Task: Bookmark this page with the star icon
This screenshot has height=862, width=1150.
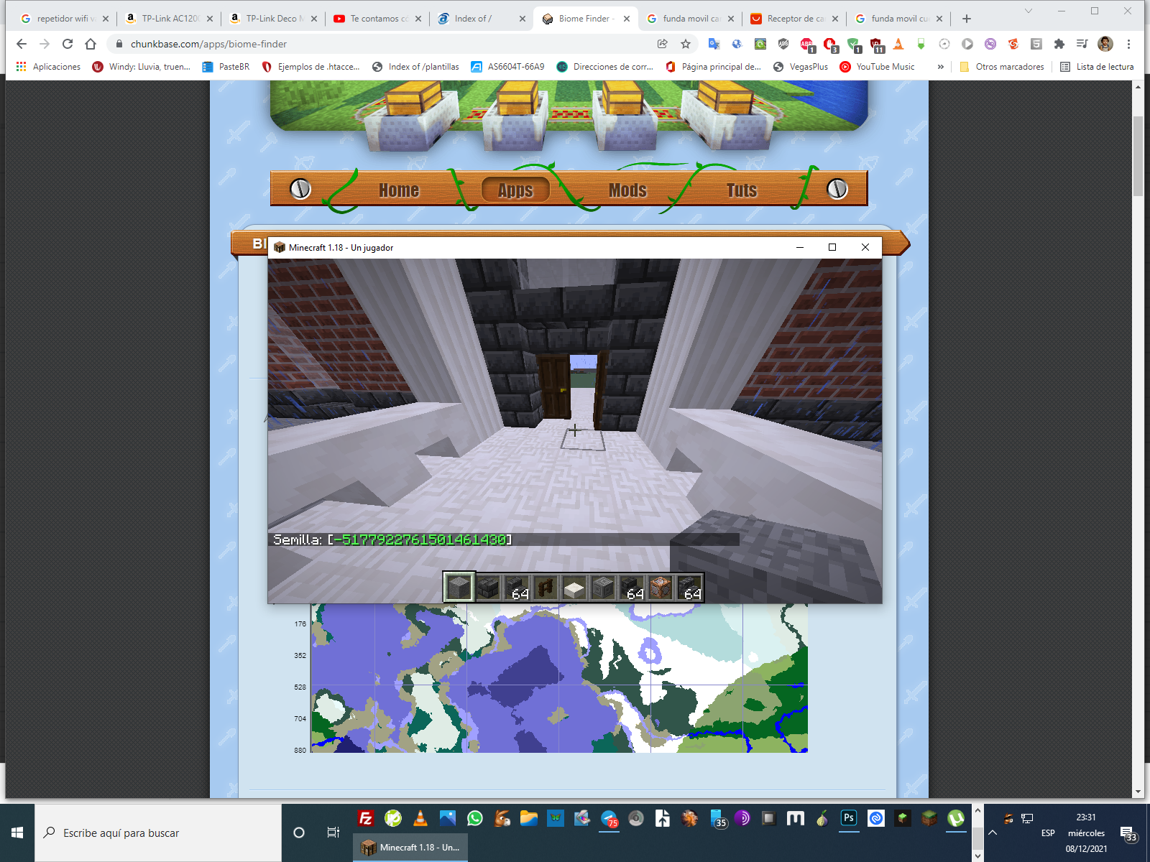Action: tap(686, 44)
